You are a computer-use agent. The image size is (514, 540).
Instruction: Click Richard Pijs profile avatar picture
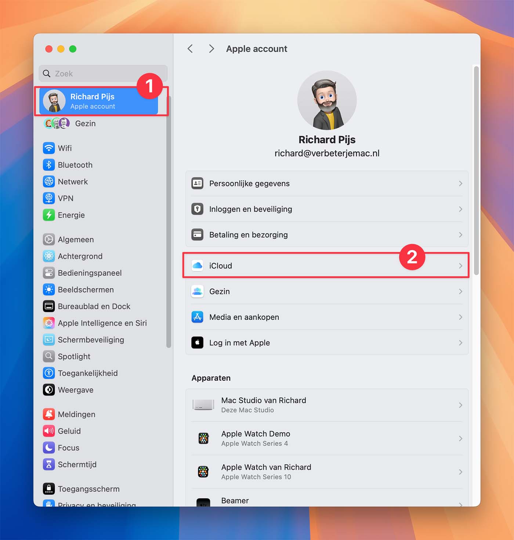tap(327, 100)
